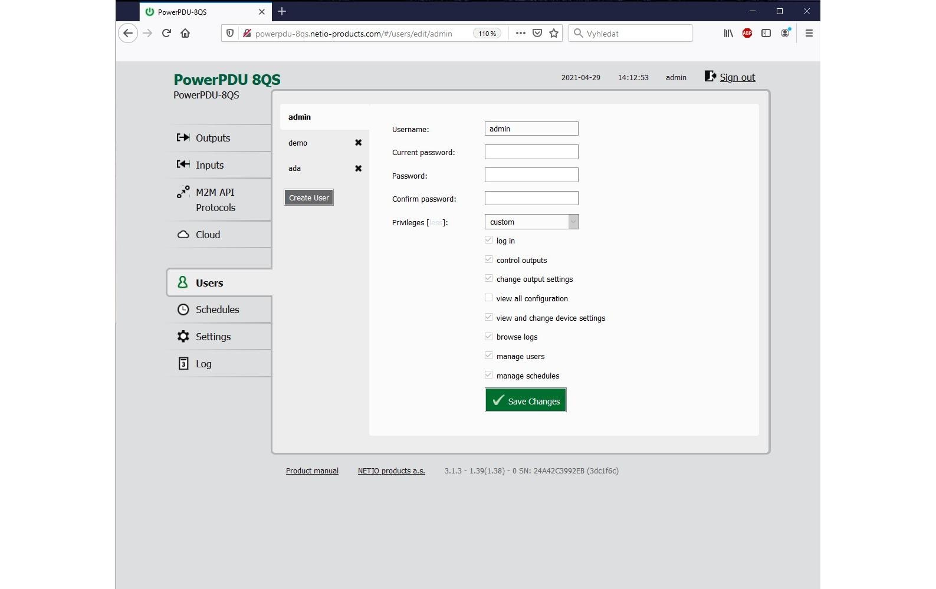Open NETIO products a.s. link
The height and width of the screenshot is (589, 936).
pyautogui.click(x=391, y=470)
